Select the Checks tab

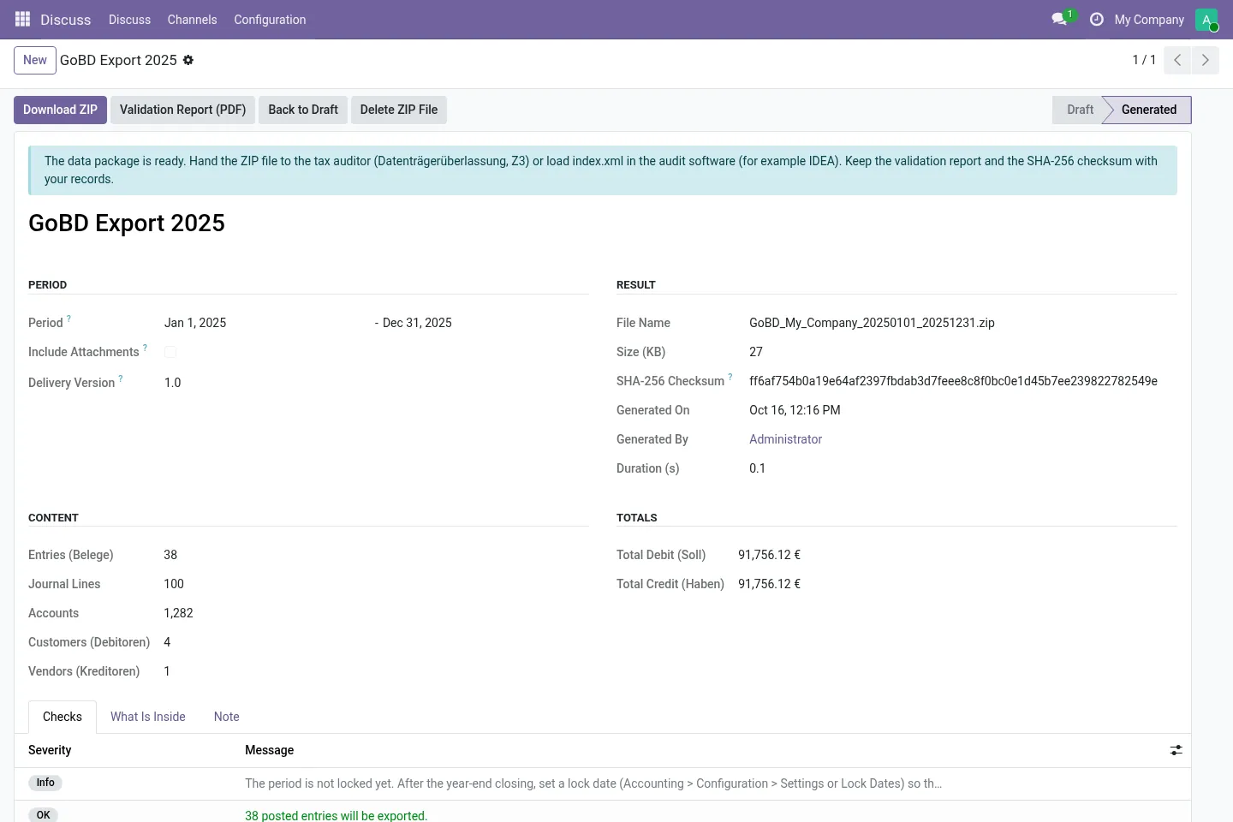click(63, 717)
